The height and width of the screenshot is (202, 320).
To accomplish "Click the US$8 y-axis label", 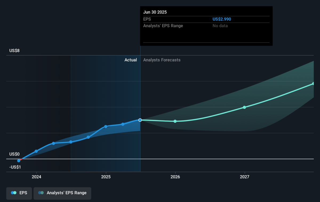I will pos(14,50).
